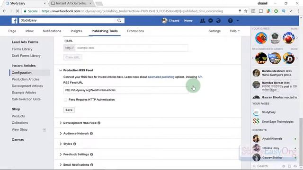Expand the Styles section
Viewport: 303px width, 170px height.
tap(61, 144)
